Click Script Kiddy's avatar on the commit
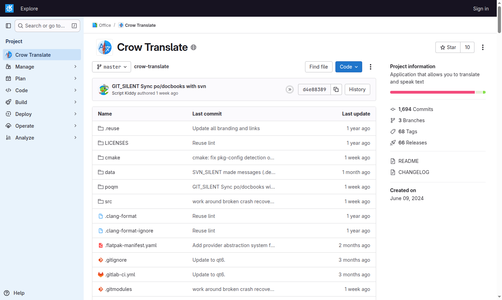Image resolution: width=502 pixels, height=300 pixels. point(104,89)
